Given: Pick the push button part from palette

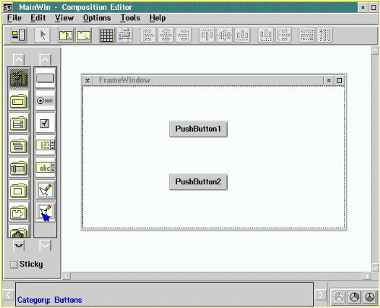Looking at the screenshot, I should click(x=45, y=78).
